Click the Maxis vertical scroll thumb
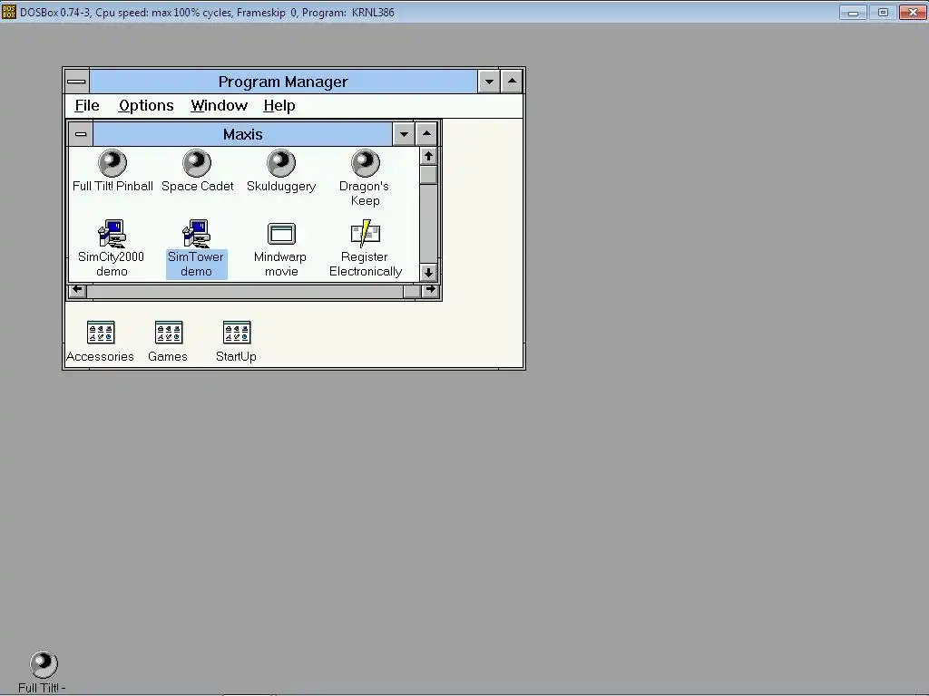The image size is (929, 696). (x=428, y=175)
